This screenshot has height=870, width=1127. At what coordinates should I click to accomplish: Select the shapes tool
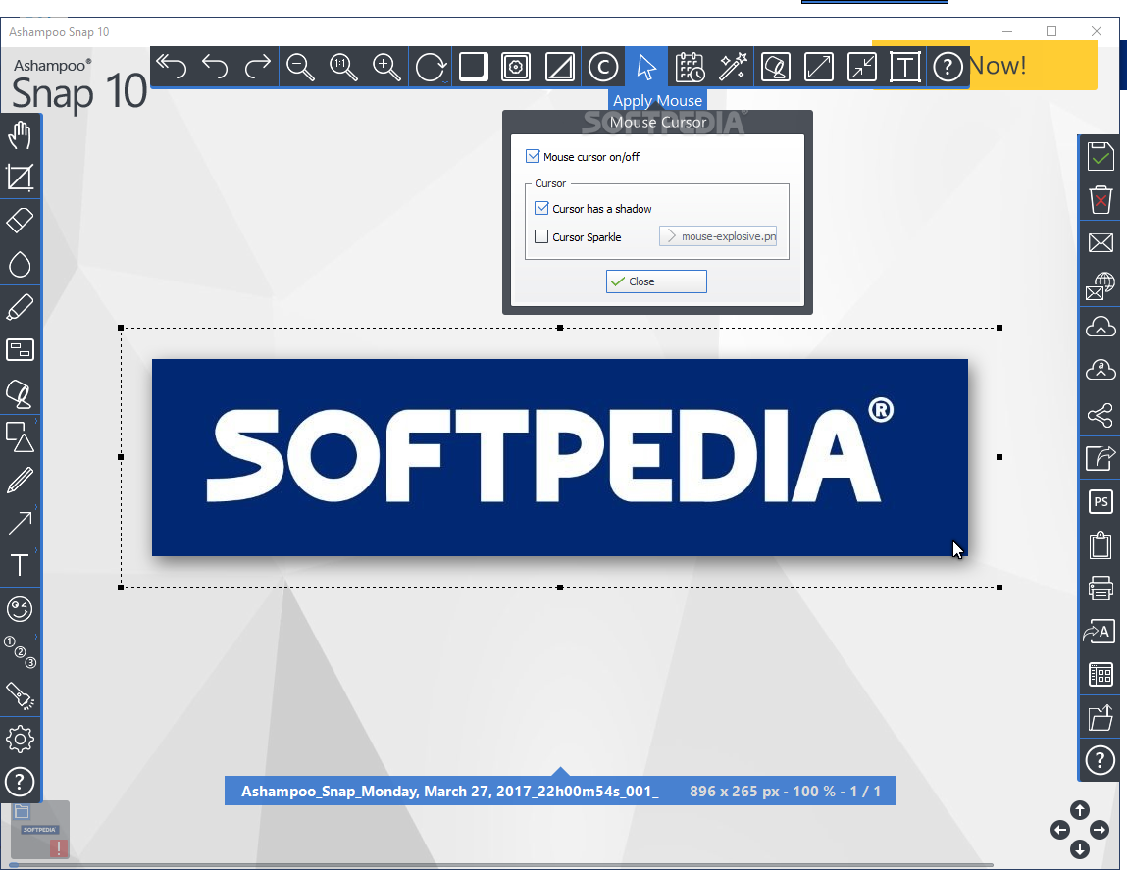[x=20, y=436]
